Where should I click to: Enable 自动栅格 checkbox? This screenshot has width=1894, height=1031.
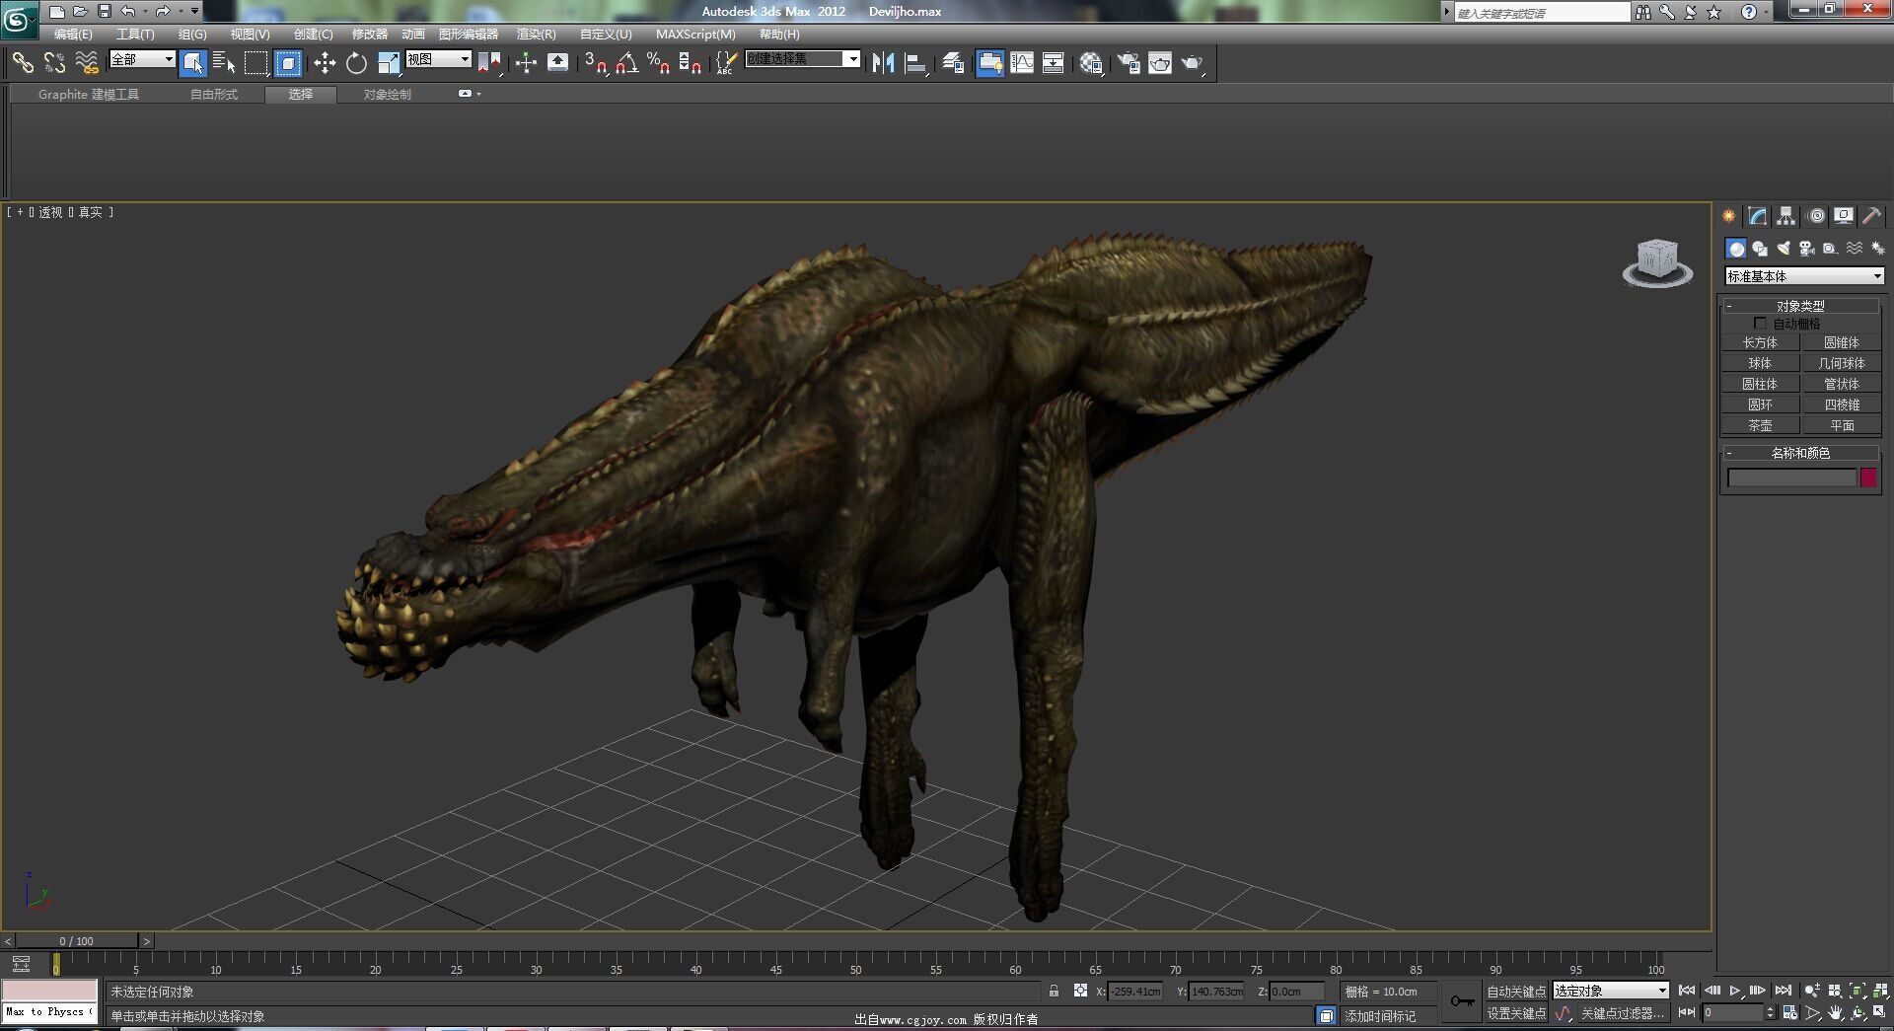1760,324
